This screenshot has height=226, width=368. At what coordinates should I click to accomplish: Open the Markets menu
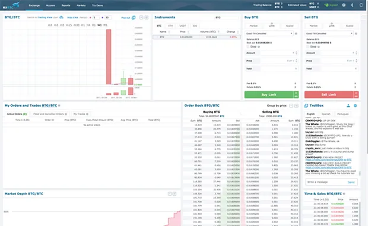click(x=81, y=5)
